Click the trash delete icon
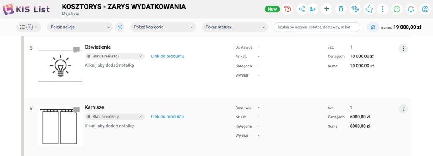Screen dimensions: 433x156 pos(341,9)
